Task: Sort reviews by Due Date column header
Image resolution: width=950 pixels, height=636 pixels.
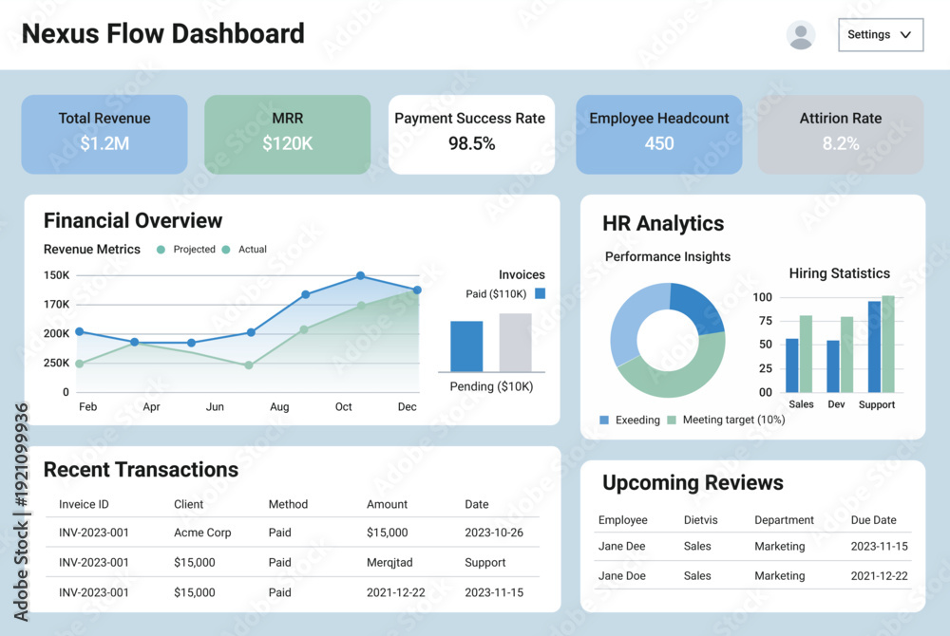Action: pos(873,520)
